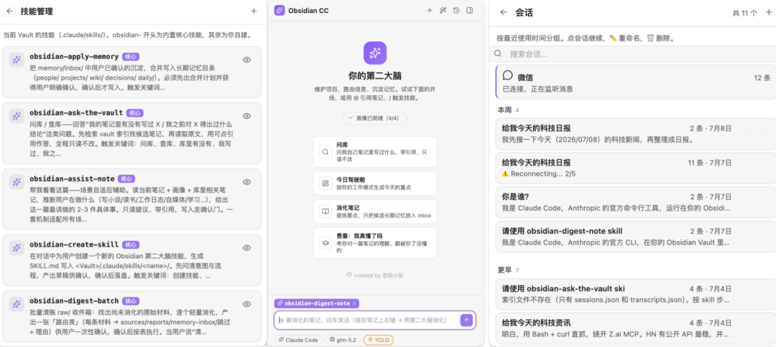Go back from the 技能管理 panel
Image resolution: width=776 pixels, height=347 pixels.
pyautogui.click(x=9, y=11)
